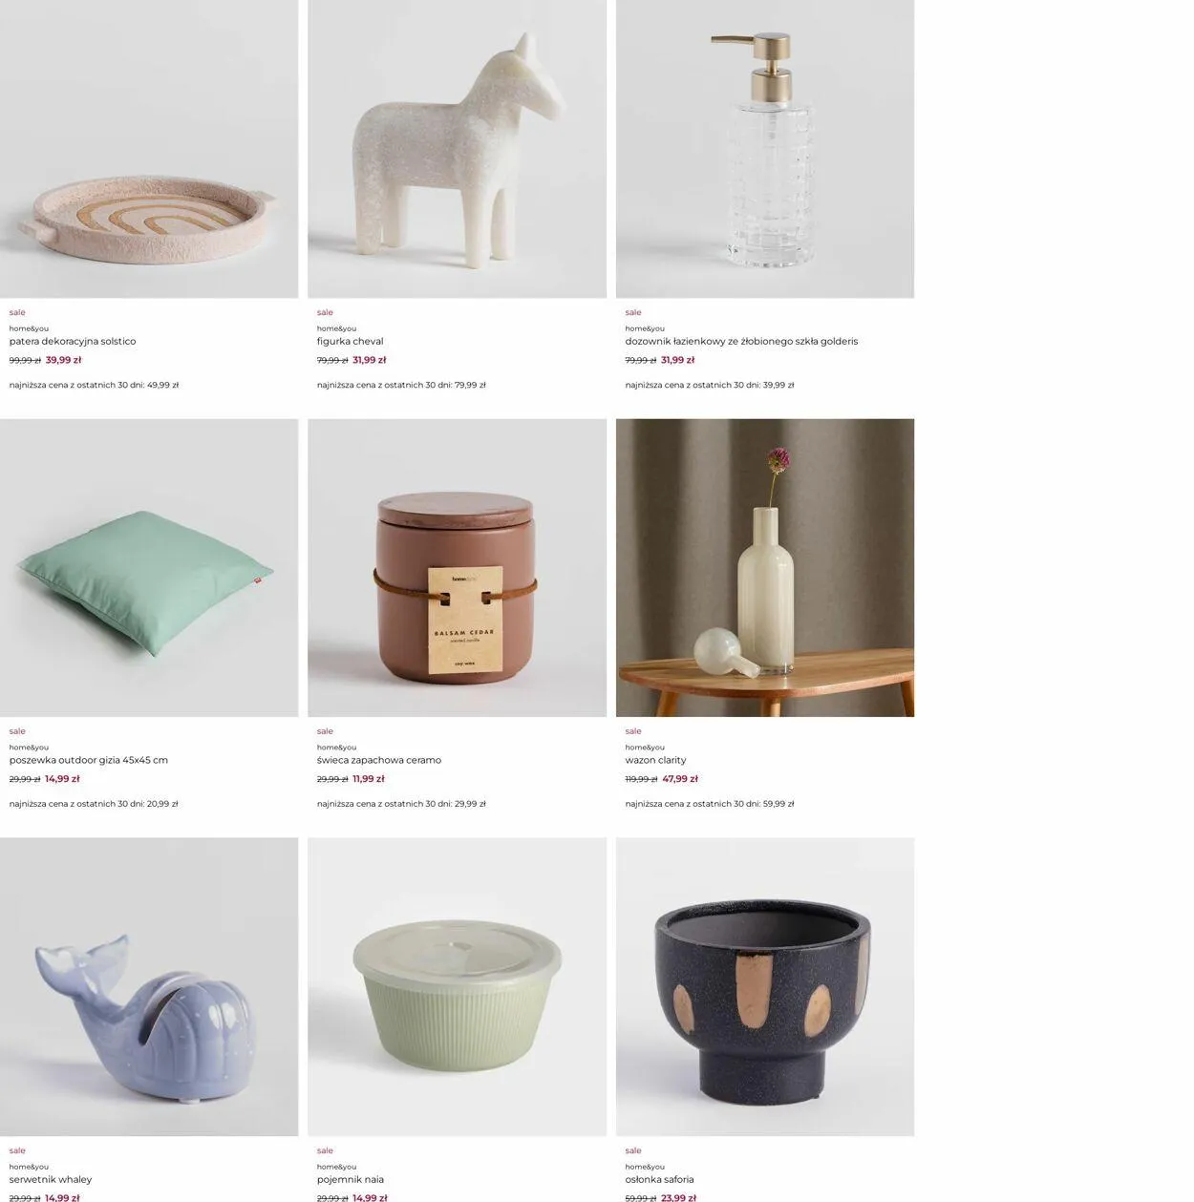
Task: Open the patera dekoracyjna solstico product image
Action: point(149,149)
